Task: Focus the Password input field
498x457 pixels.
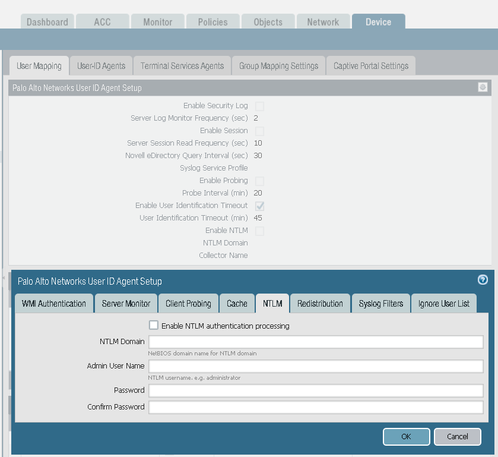Action: click(x=316, y=390)
